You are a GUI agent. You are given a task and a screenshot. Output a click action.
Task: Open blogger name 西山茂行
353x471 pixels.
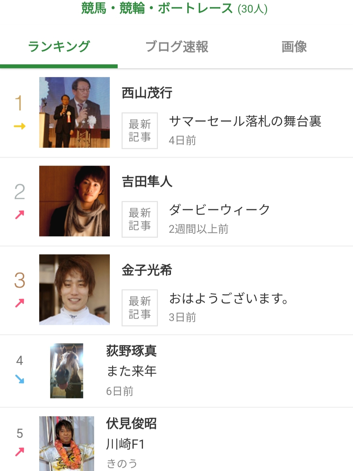[x=147, y=93]
